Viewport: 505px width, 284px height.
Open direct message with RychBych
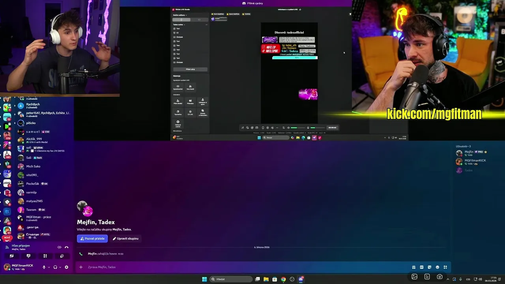coord(44,106)
